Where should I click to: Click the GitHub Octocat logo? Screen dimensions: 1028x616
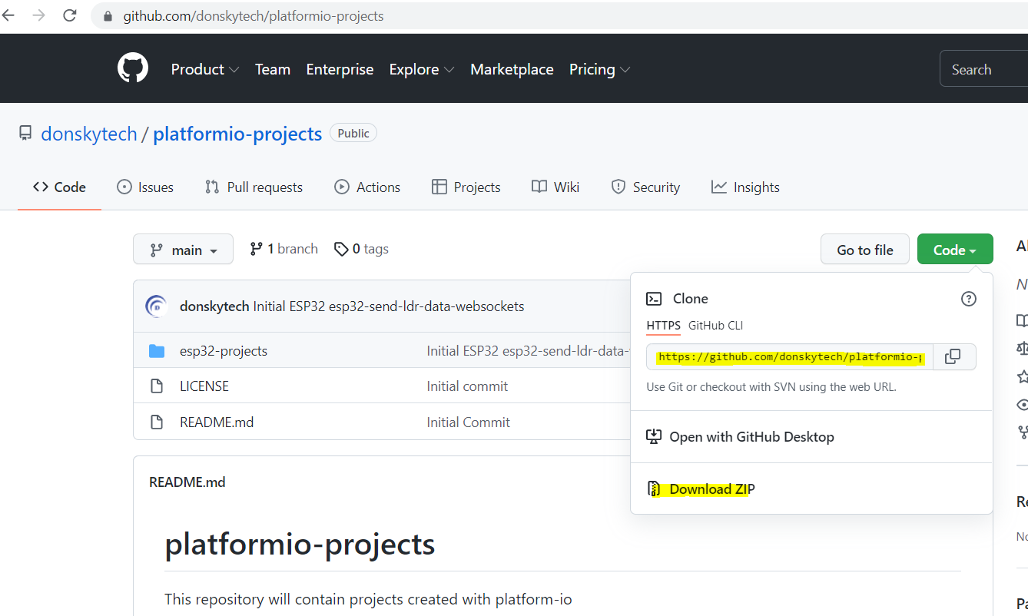tap(133, 68)
